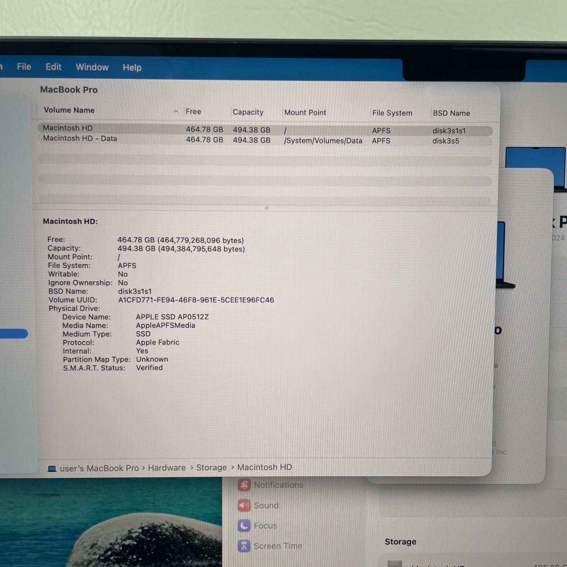Click the device name APPLE SSD AP0512Z
This screenshot has height=567, width=567.
click(172, 317)
